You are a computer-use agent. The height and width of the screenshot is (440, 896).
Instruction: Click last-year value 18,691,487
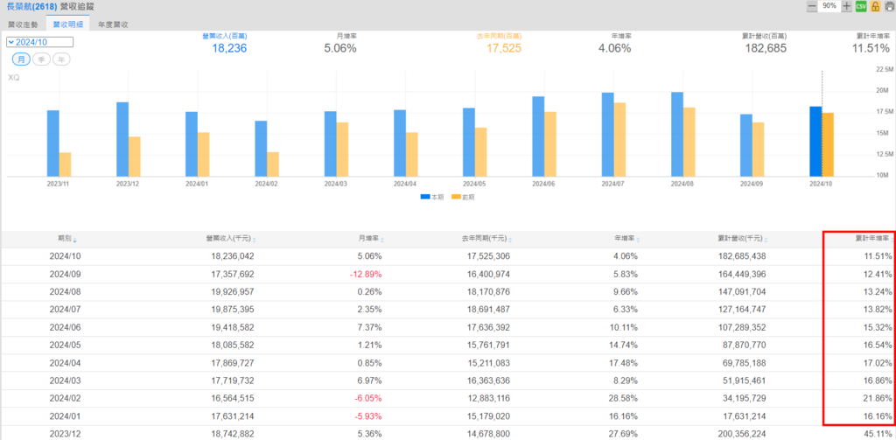tap(488, 310)
